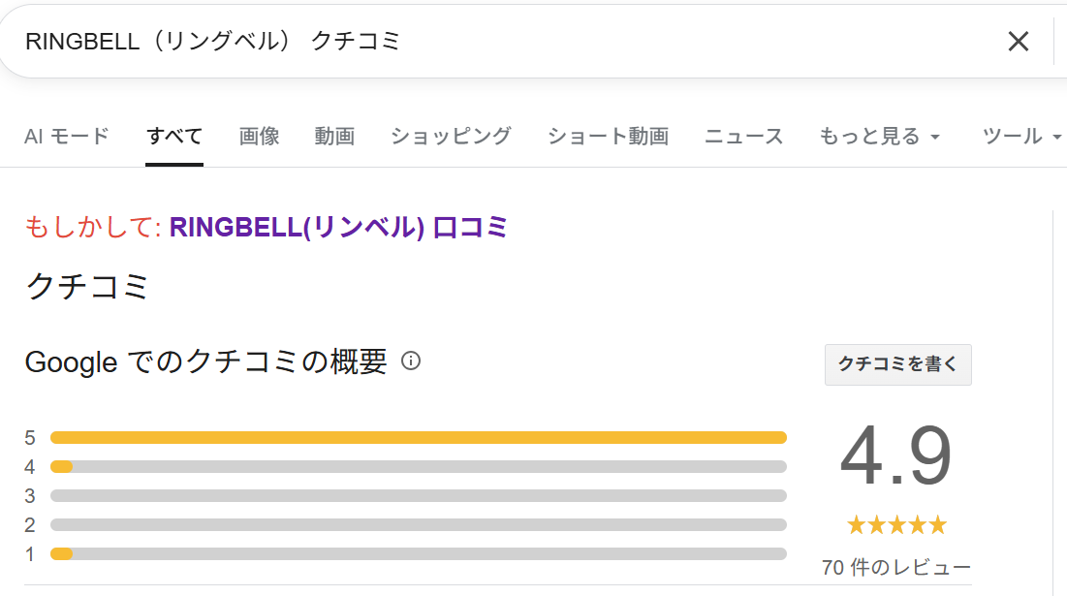Viewport: 1067px width, 596px height.
Task: Switch to the 画像 search tab
Action: (x=259, y=136)
